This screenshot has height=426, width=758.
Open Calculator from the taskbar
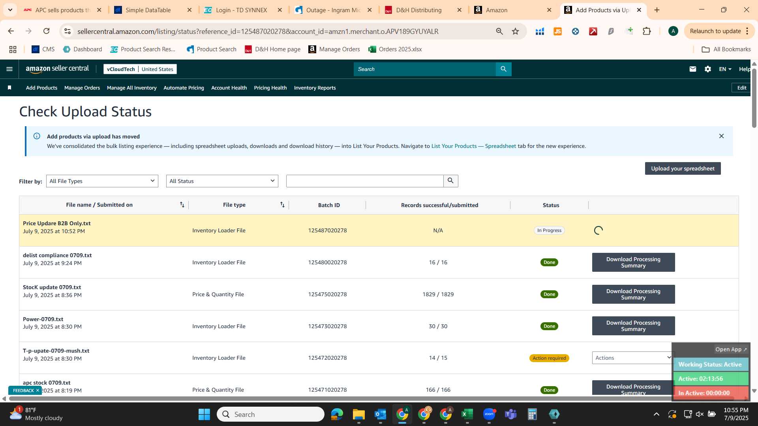(x=532, y=414)
